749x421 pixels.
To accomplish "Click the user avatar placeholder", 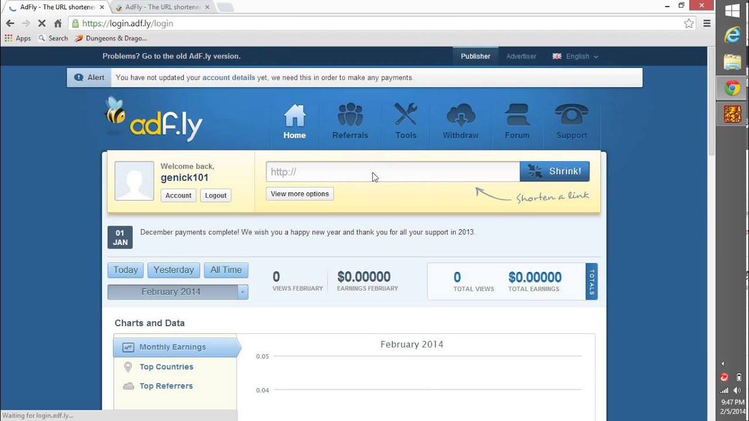I will click(x=134, y=181).
